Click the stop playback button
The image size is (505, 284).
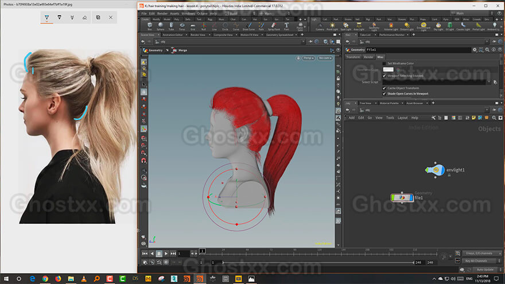(159, 254)
